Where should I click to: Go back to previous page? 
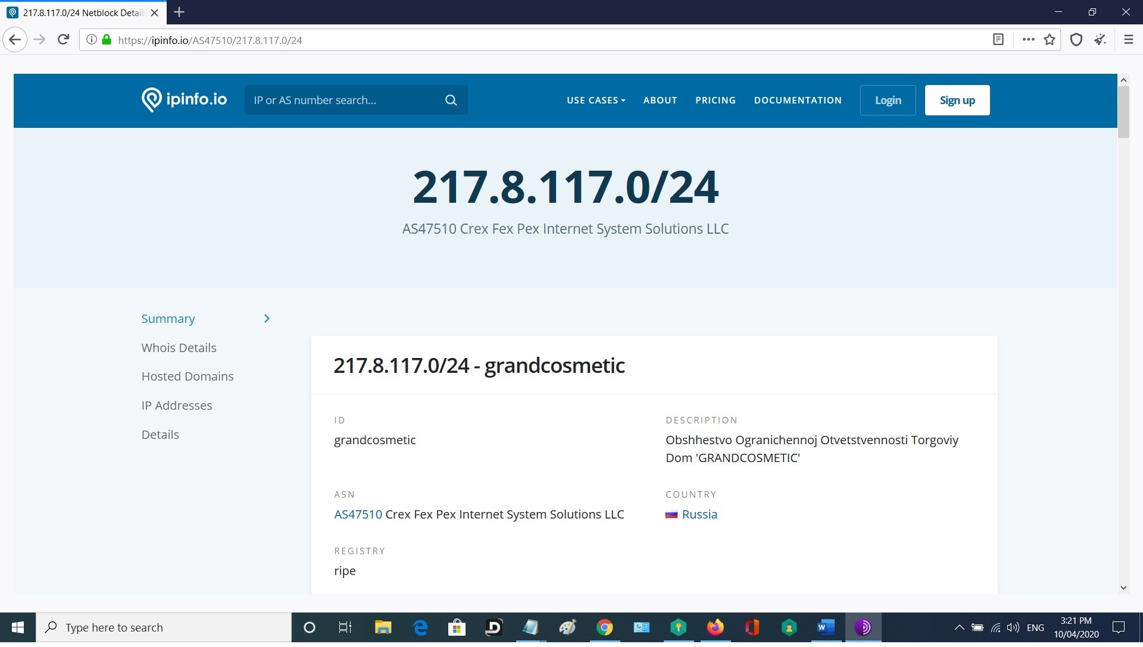click(x=15, y=40)
